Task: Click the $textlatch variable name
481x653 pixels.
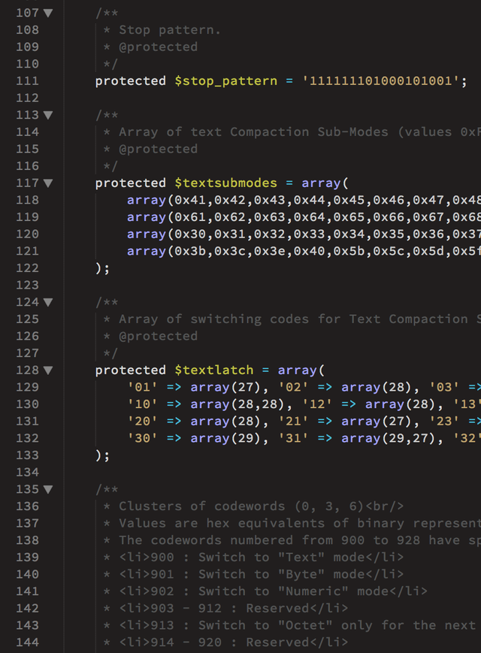Action: coord(214,370)
